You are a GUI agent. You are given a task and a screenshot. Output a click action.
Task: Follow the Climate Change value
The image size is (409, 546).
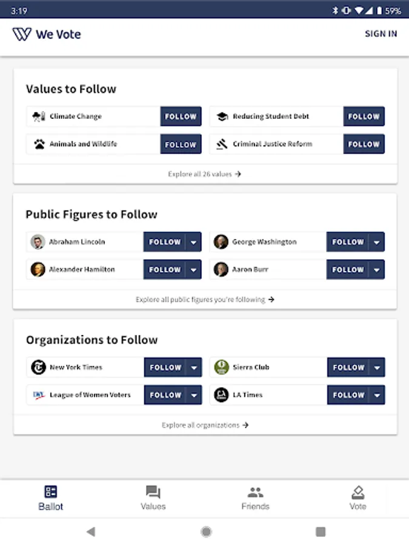point(181,116)
